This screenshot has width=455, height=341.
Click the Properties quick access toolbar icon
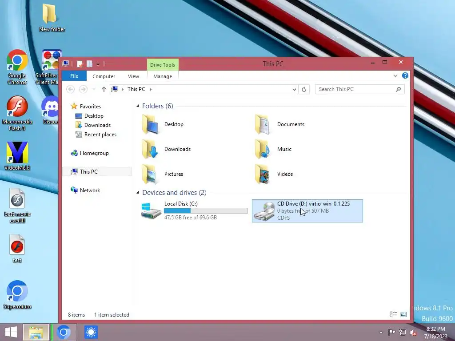pos(80,64)
